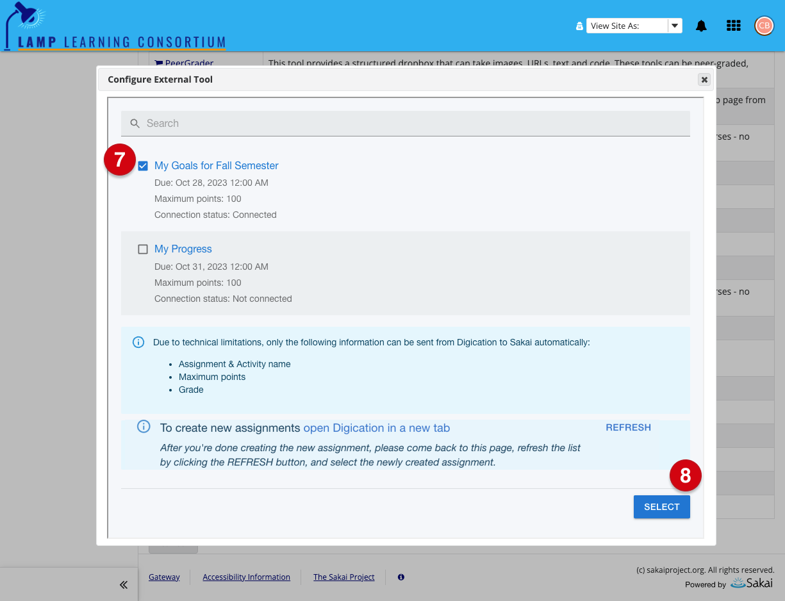Open the sites grid icon

[734, 26]
